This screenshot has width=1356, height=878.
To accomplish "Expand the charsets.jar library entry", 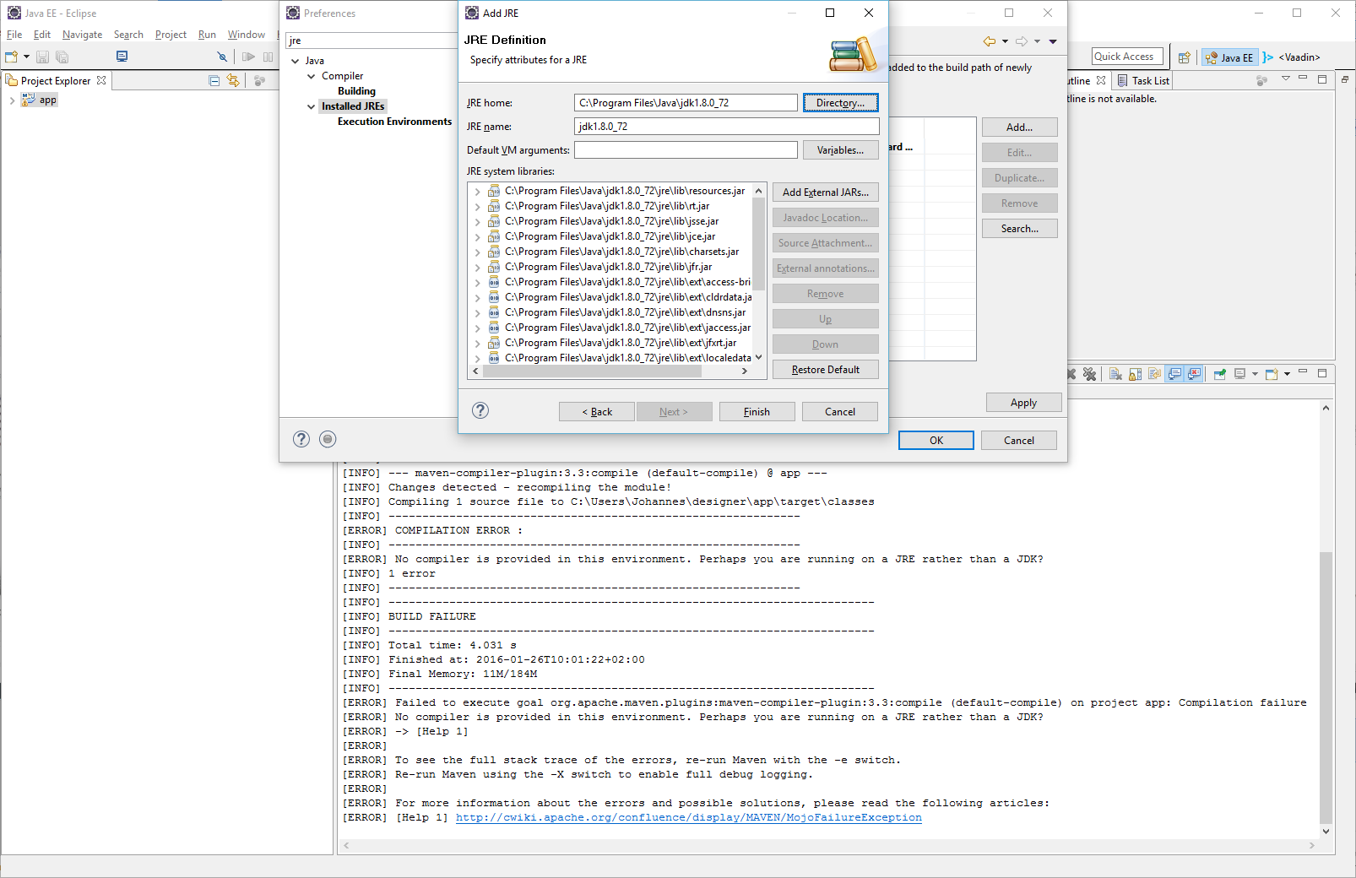I will [477, 252].
